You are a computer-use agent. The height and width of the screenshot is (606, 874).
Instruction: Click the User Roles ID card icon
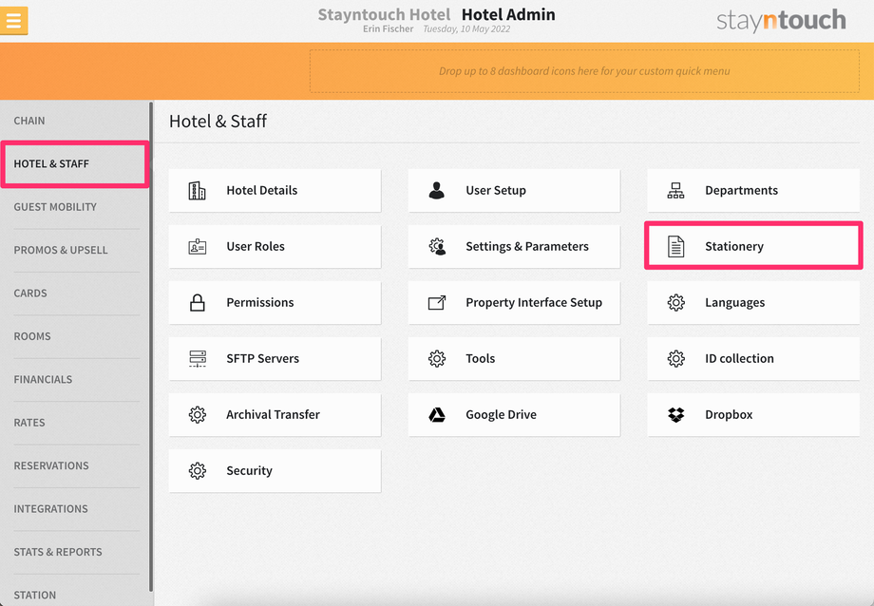click(x=198, y=246)
